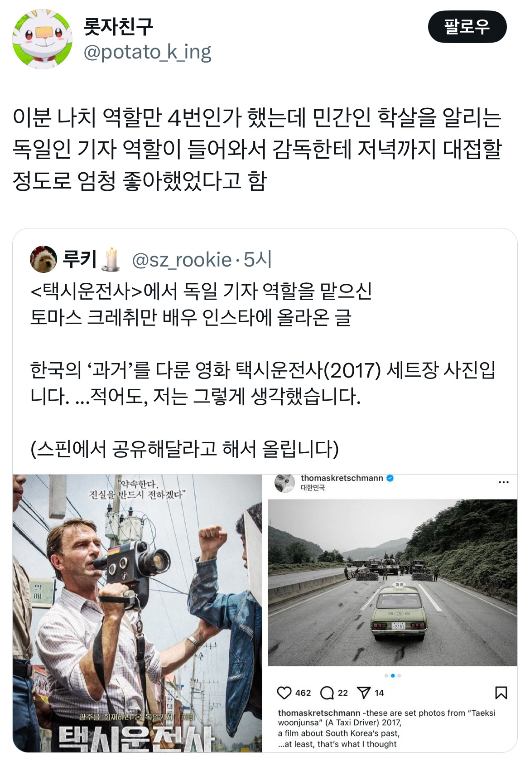Open the Instagram screenshot of green taxi

click(392, 582)
